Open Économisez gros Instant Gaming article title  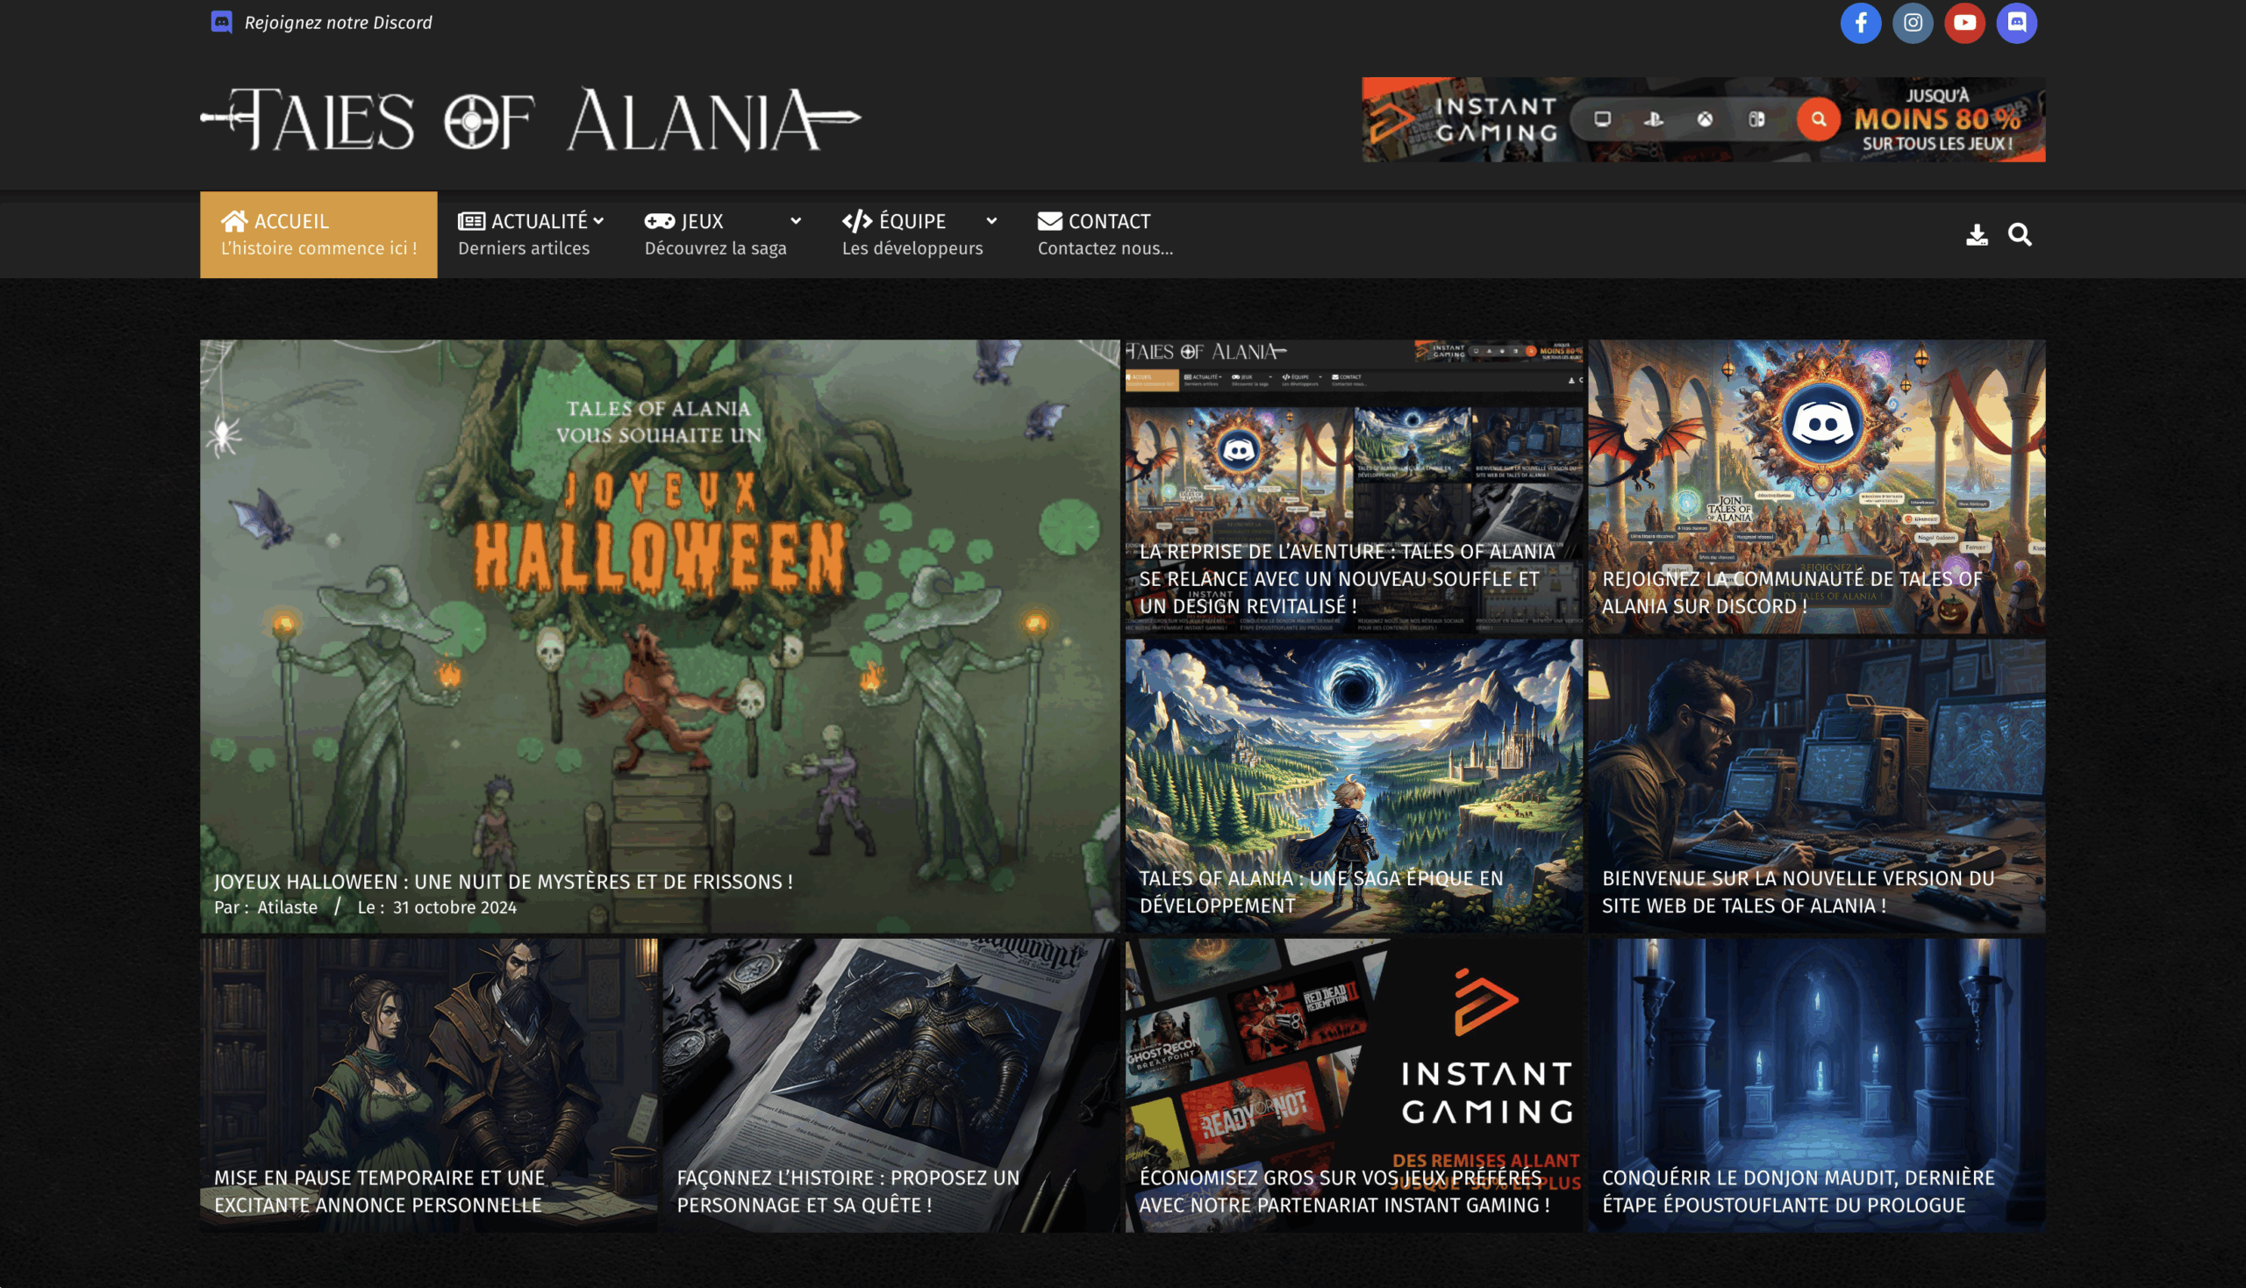(1345, 1191)
